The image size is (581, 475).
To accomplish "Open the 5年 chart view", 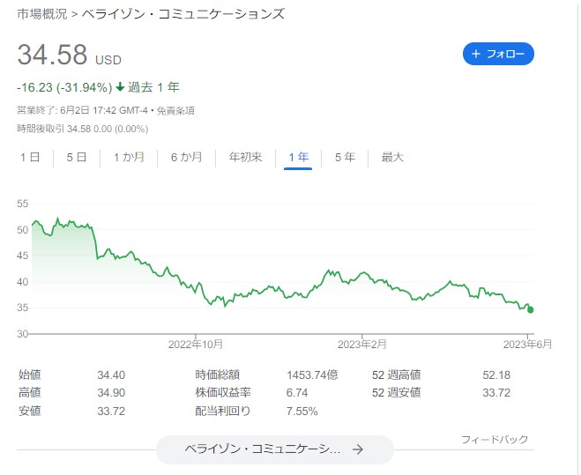I will tap(345, 158).
